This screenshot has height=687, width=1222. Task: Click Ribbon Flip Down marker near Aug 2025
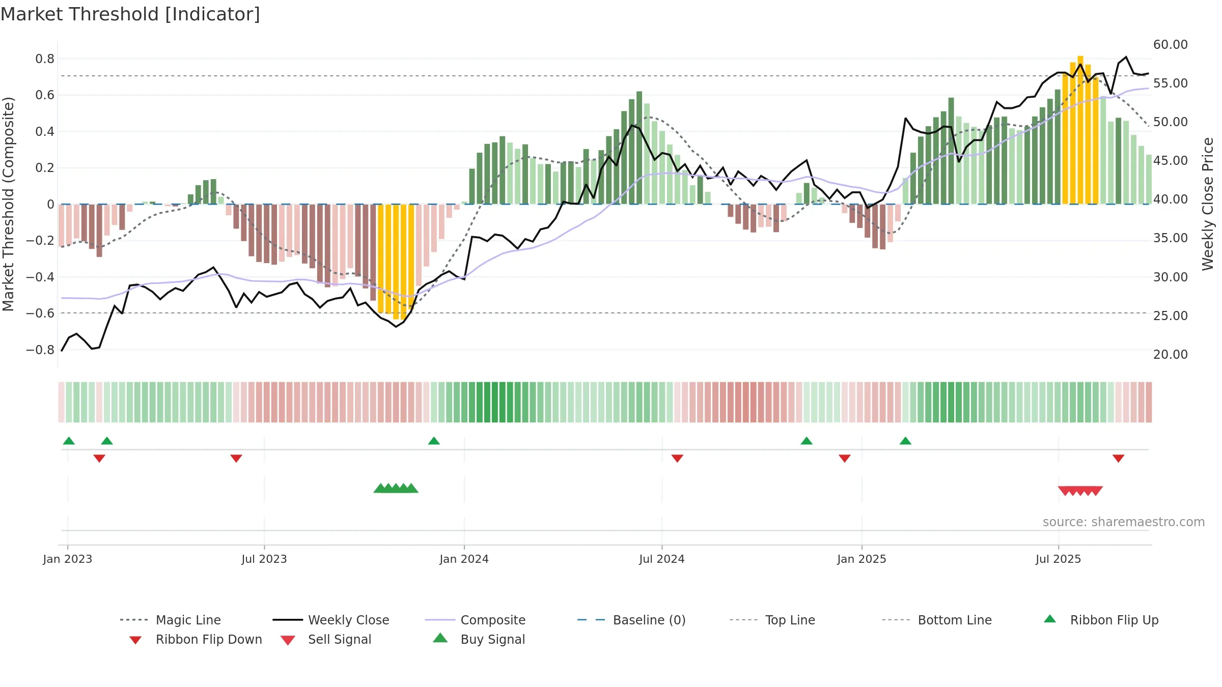pyautogui.click(x=1119, y=459)
